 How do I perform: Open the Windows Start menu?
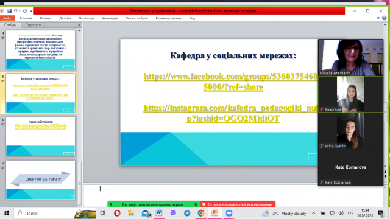tap(7, 213)
